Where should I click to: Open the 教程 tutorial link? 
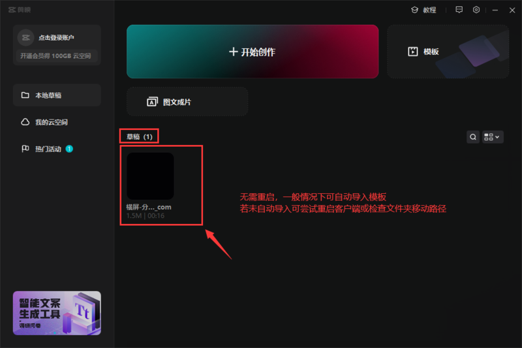click(x=429, y=10)
